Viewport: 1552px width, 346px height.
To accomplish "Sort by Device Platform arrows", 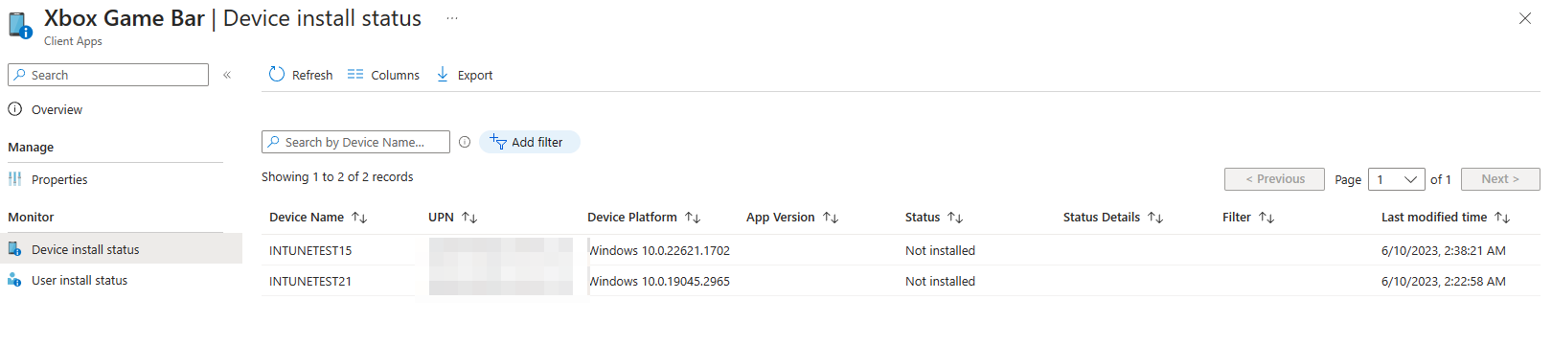I will click(x=693, y=218).
